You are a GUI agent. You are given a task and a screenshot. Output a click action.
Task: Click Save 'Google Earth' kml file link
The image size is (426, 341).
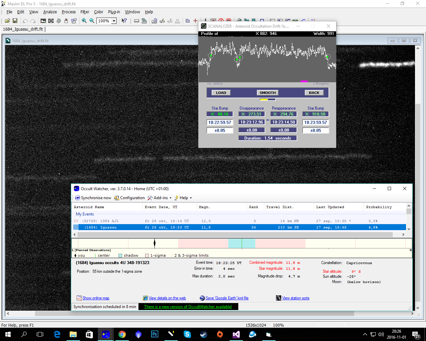(x=227, y=298)
